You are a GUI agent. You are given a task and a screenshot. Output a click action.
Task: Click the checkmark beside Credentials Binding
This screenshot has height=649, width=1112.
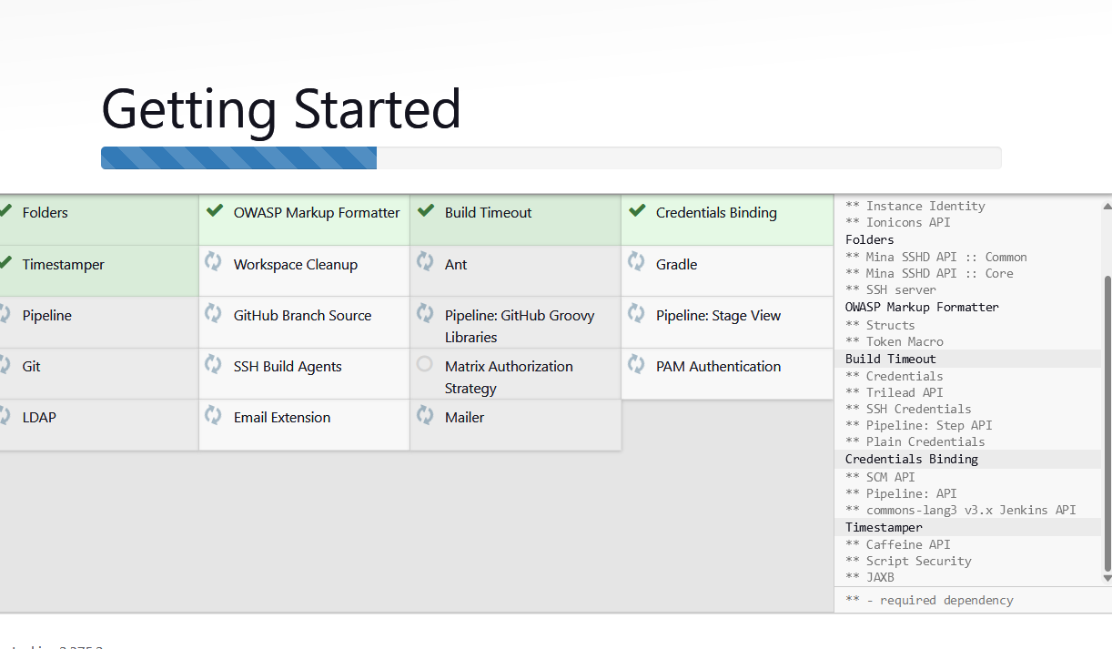[x=636, y=211]
